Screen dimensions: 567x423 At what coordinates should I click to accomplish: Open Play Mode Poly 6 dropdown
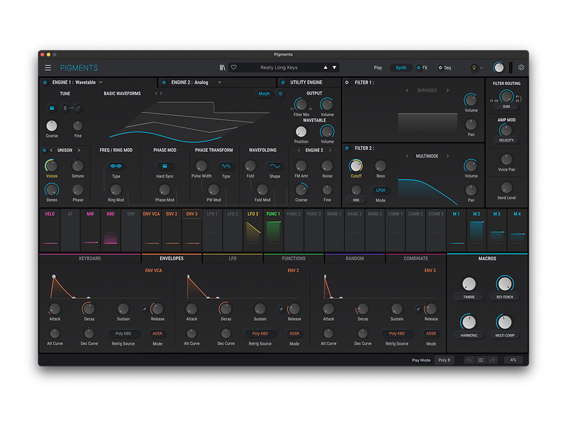(444, 360)
